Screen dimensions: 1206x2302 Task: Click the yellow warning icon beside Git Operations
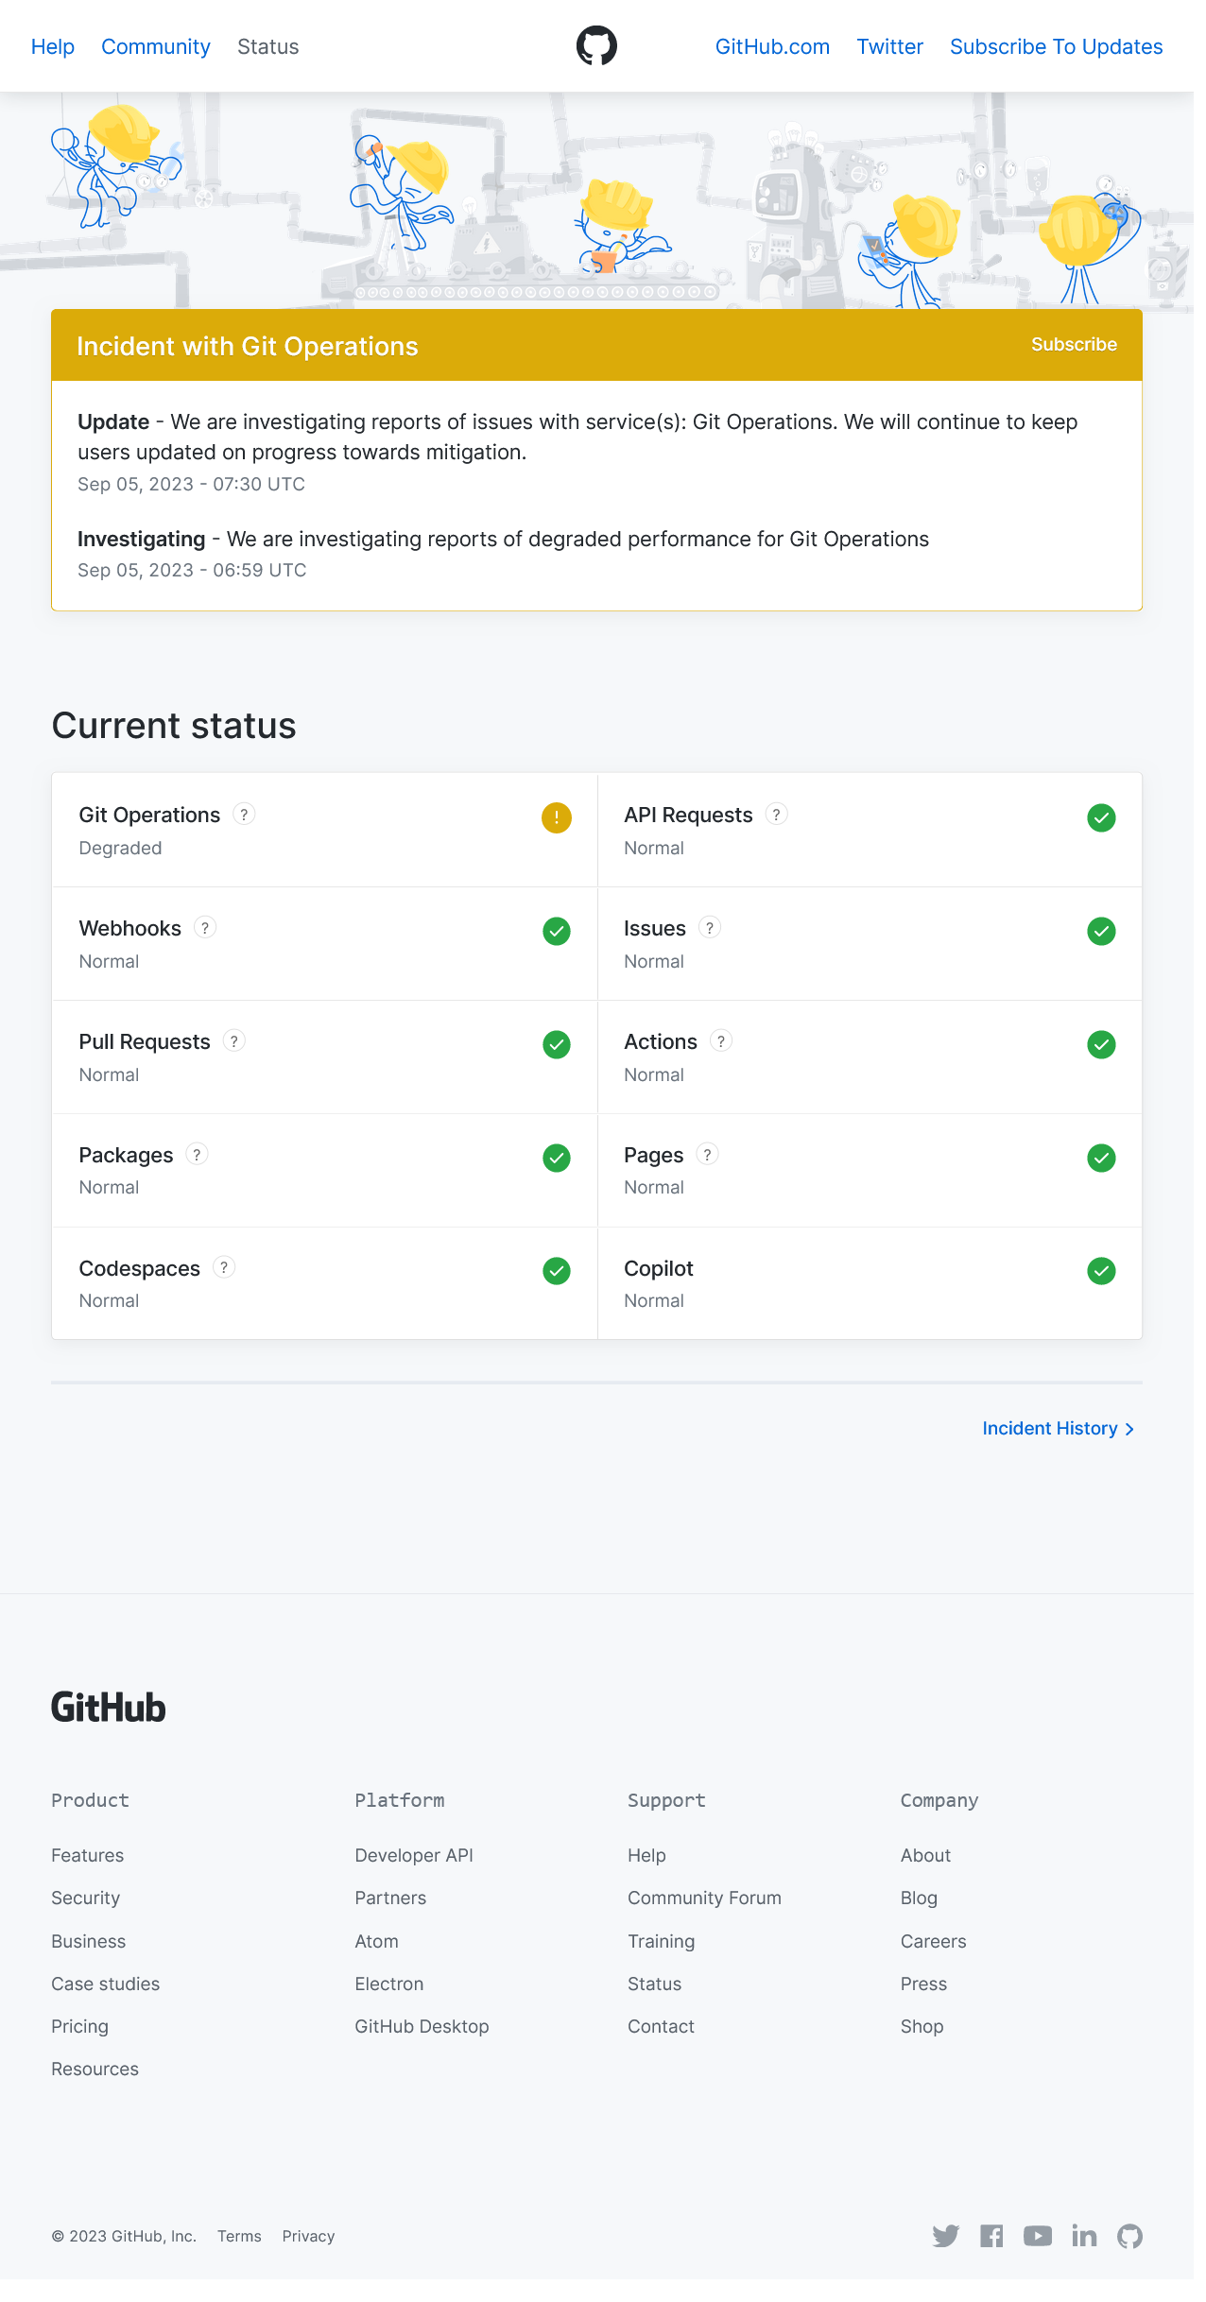(x=557, y=817)
